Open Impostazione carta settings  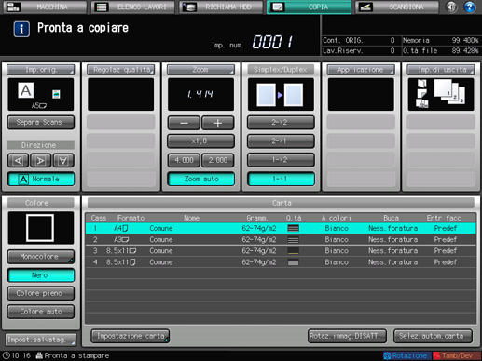[131, 336]
